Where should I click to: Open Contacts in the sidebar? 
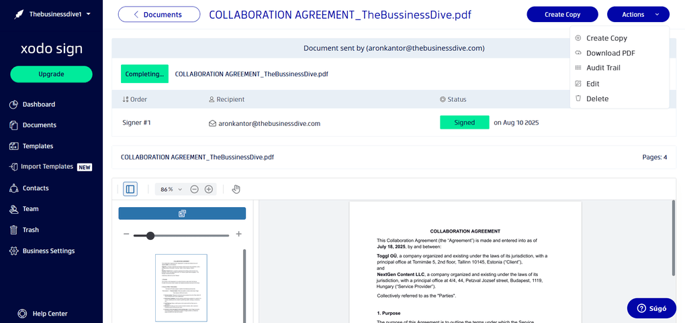[x=36, y=188]
